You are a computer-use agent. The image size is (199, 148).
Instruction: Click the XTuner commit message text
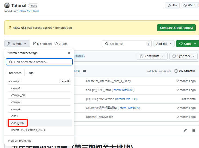click(x=101, y=108)
